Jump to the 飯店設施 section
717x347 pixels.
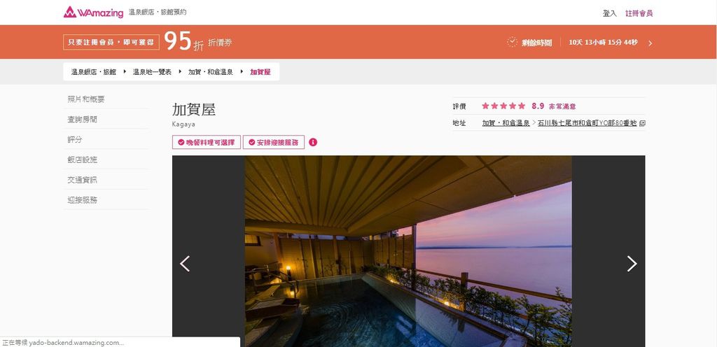83,160
